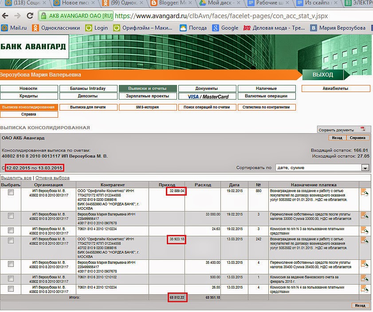The height and width of the screenshot is (312, 373).
Task: Open the Mail.ru bookmark
Action: pyautogui.click(x=14, y=28)
